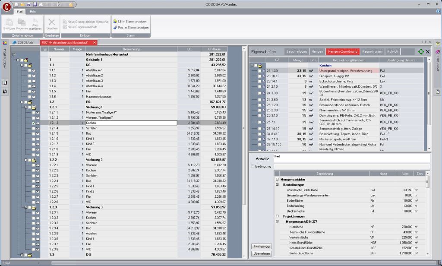Open the help question mark icon in right sidebar
This screenshot has height=266, width=442.
point(438,92)
